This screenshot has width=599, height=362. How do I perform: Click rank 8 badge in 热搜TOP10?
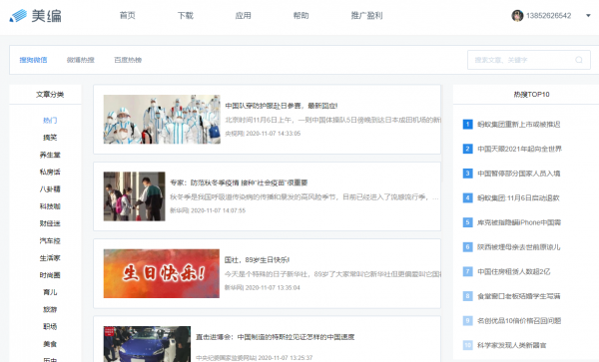tap(467, 296)
